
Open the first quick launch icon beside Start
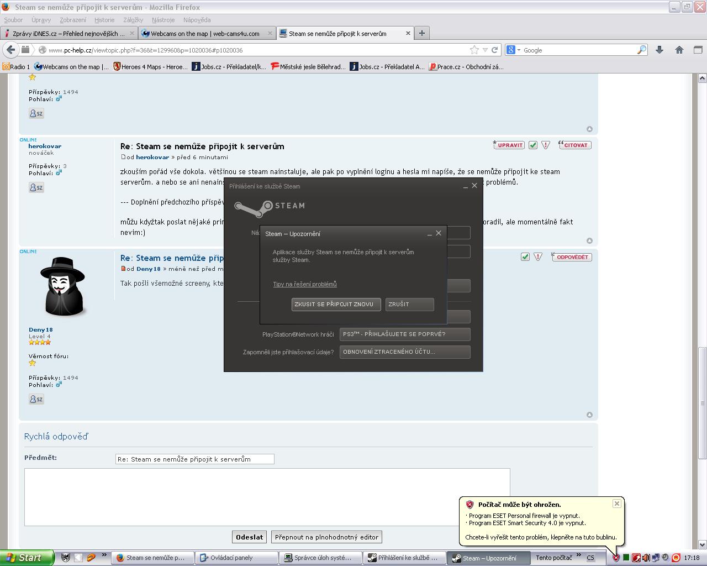pos(65,558)
